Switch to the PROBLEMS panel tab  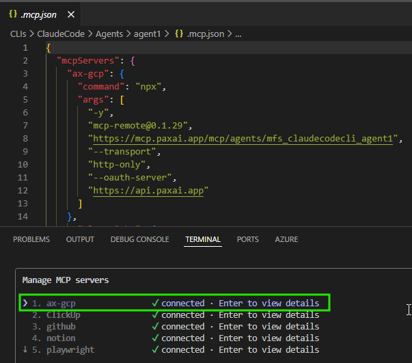click(x=31, y=239)
